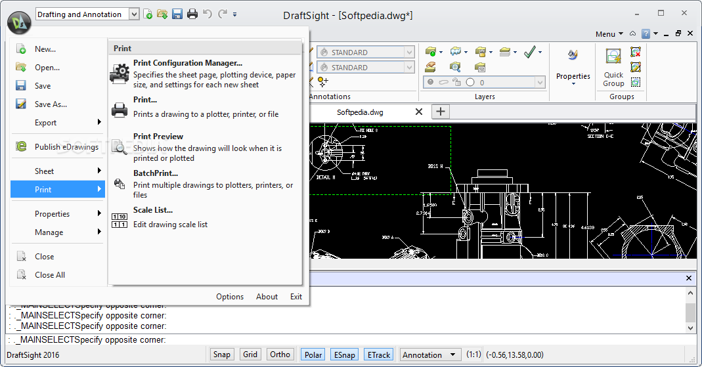
Task: Add a new drawing tab with plus button
Action: pyautogui.click(x=441, y=112)
